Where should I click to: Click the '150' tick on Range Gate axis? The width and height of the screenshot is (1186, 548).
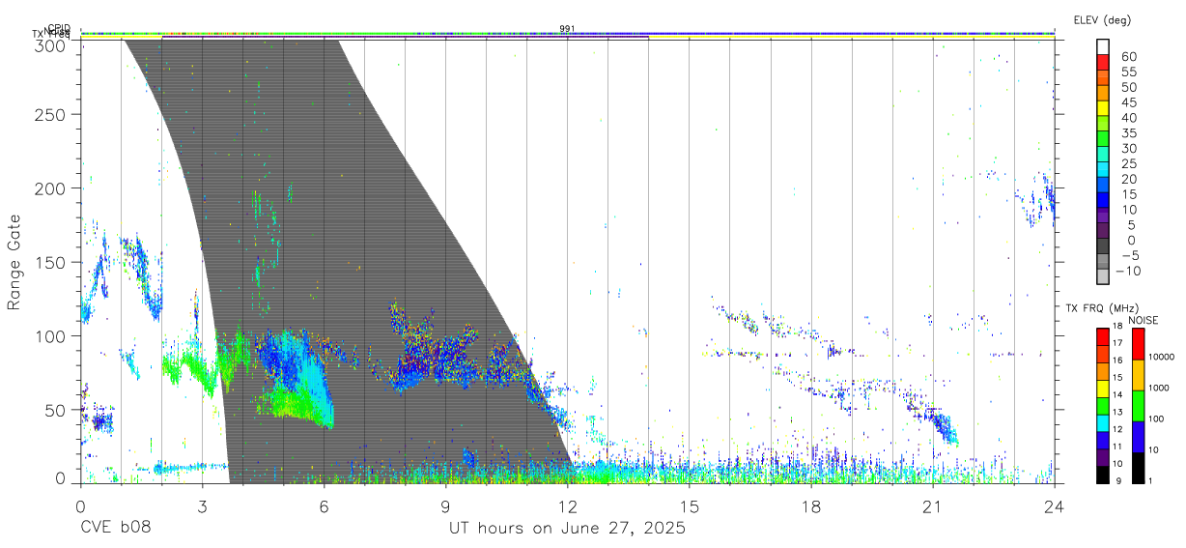(x=51, y=262)
